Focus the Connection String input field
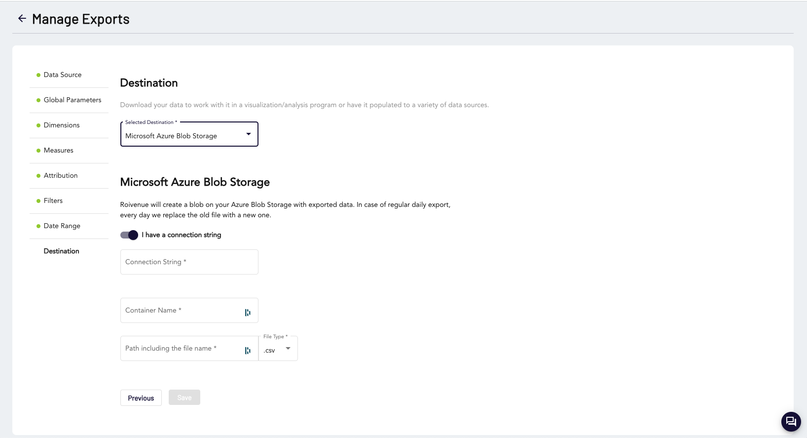The image size is (807, 438). [189, 262]
